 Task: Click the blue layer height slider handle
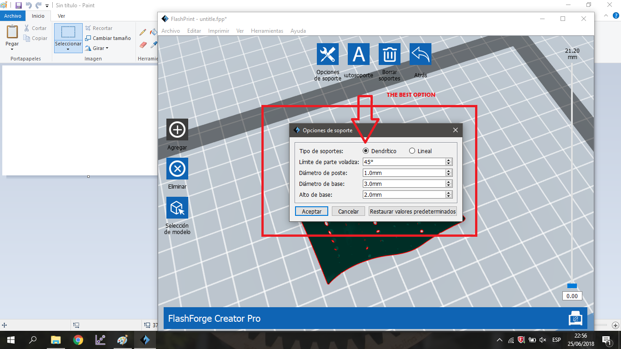click(572, 285)
